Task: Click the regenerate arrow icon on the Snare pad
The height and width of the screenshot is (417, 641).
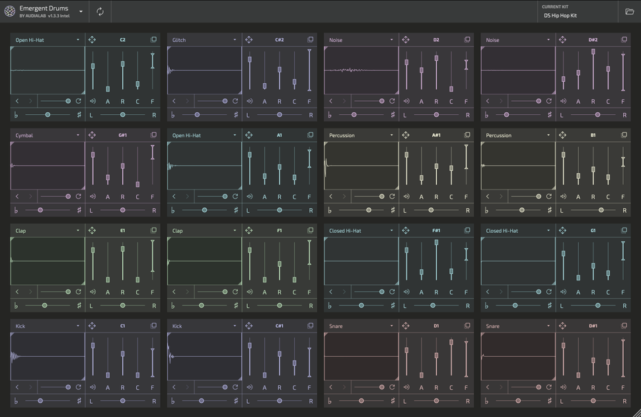Action: [392, 387]
